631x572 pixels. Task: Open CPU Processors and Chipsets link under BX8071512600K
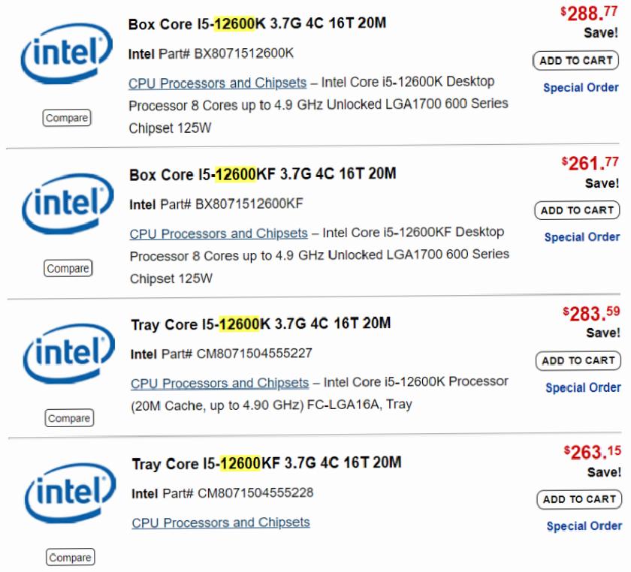tap(217, 83)
